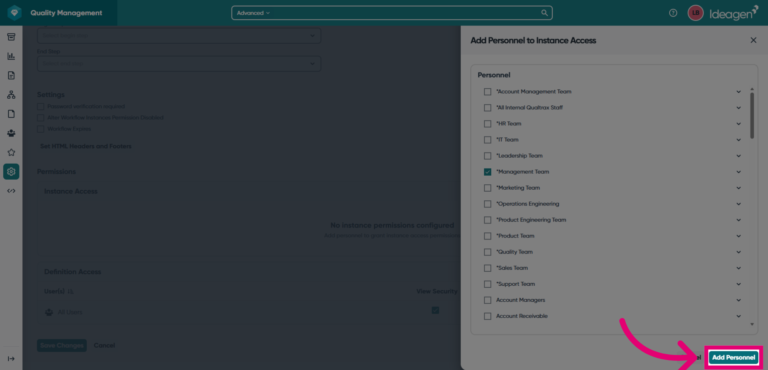This screenshot has height=370, width=768.
Task: Check the Quality Team checkbox
Action: tap(488, 252)
